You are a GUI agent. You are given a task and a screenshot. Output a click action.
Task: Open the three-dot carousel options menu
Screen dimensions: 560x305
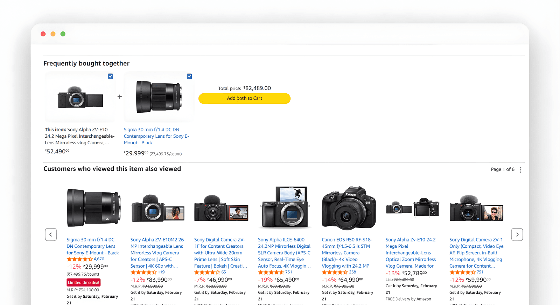pos(521,170)
